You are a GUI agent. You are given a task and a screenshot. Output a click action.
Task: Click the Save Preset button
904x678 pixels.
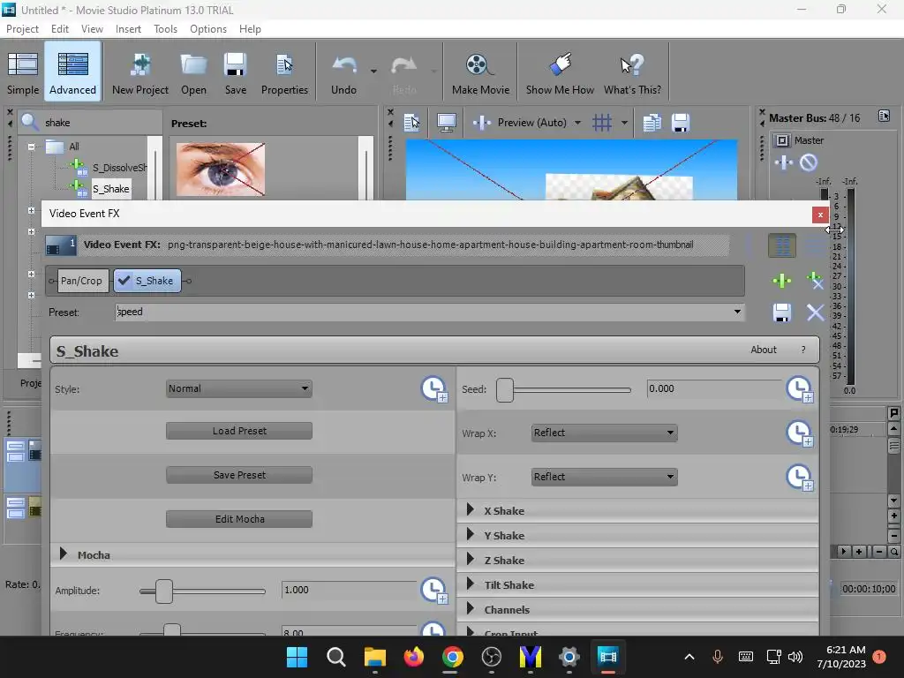click(239, 475)
